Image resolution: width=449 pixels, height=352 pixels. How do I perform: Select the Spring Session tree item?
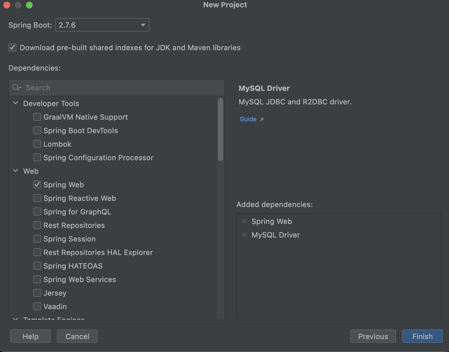[x=69, y=239]
